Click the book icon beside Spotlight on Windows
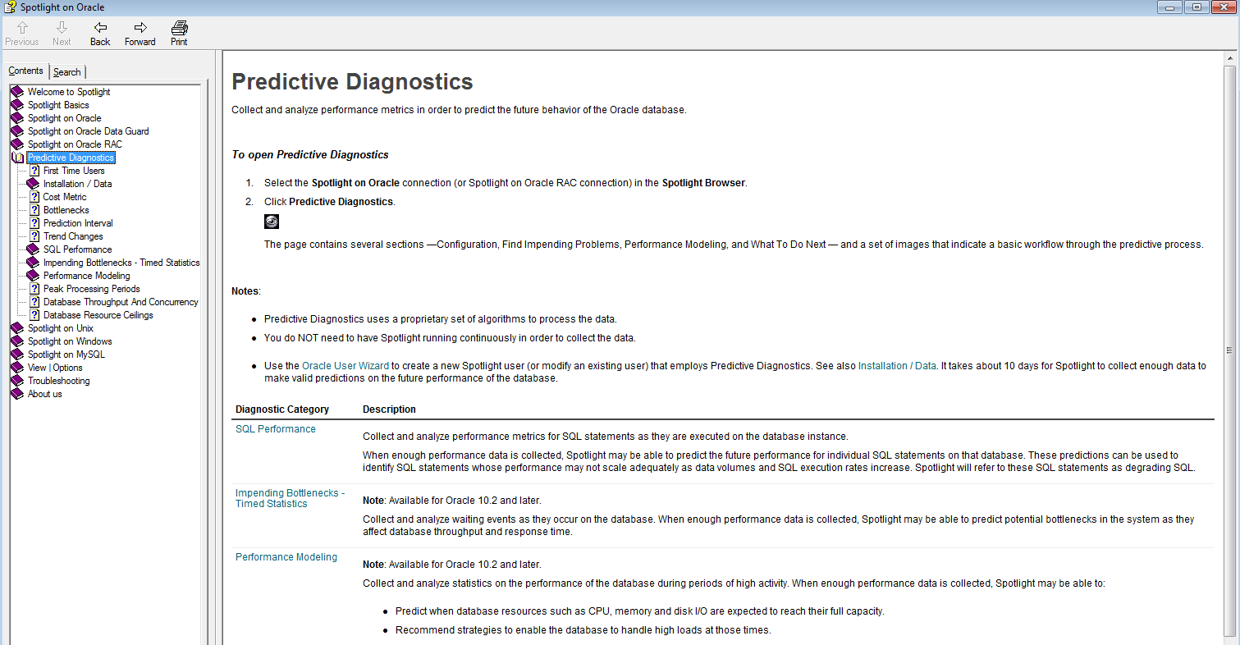 click(17, 341)
